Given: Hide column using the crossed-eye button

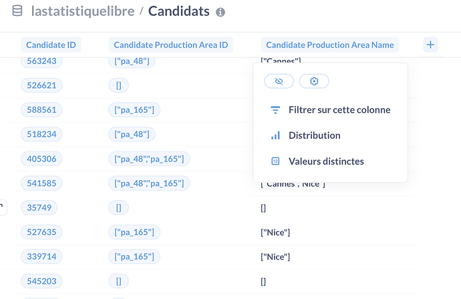Looking at the screenshot, I should click(279, 81).
